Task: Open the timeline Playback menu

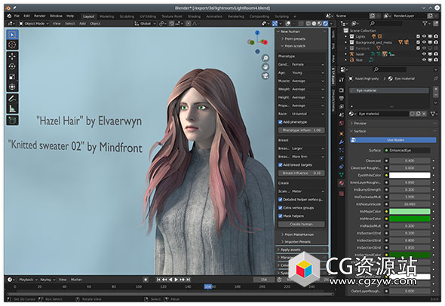Action: tap(27, 280)
